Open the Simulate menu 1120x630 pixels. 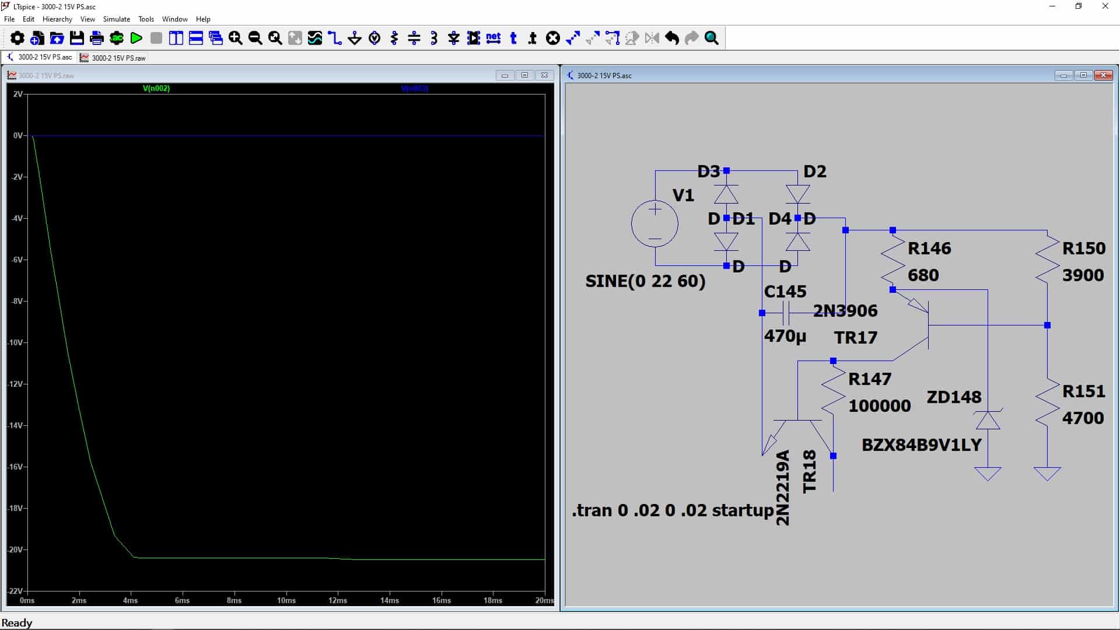(x=116, y=19)
